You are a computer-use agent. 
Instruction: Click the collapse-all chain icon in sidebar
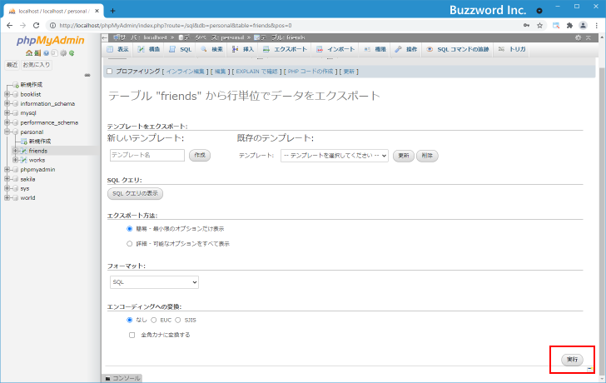click(87, 75)
